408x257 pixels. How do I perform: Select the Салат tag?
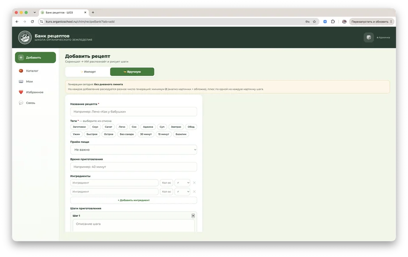coord(108,127)
